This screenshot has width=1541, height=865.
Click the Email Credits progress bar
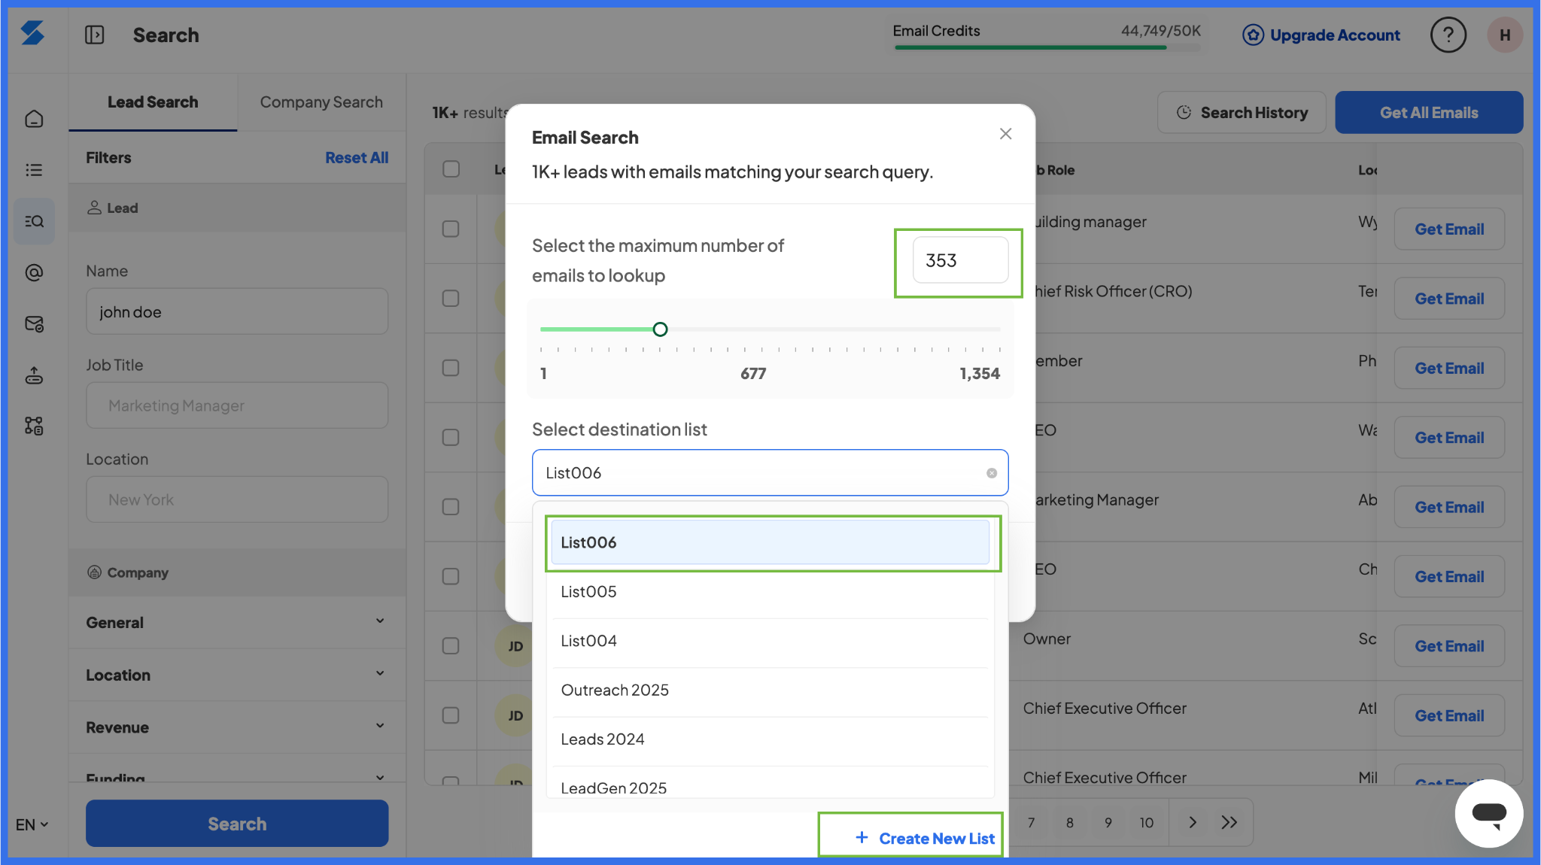[1047, 47]
